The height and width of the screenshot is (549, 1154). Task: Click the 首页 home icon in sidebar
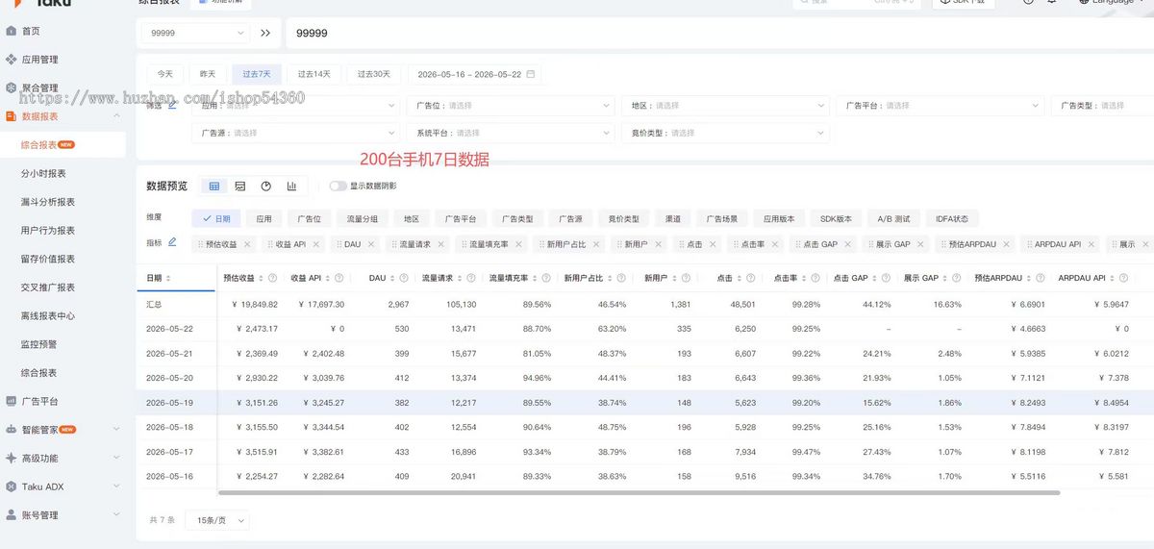[12, 31]
